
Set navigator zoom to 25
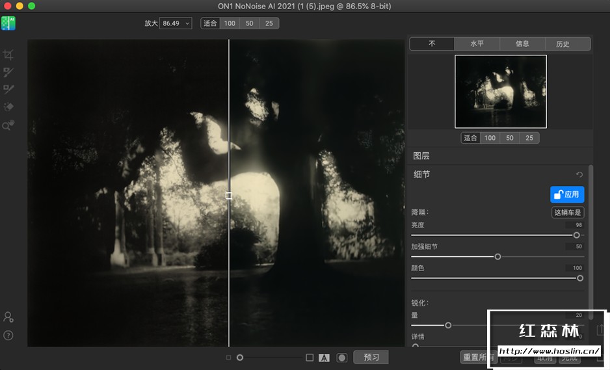[529, 138]
